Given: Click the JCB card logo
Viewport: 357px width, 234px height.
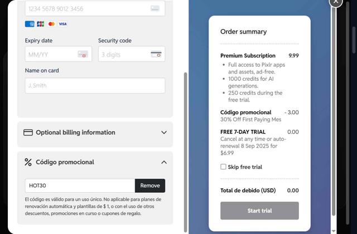Looking at the screenshot, I should (x=41, y=24).
